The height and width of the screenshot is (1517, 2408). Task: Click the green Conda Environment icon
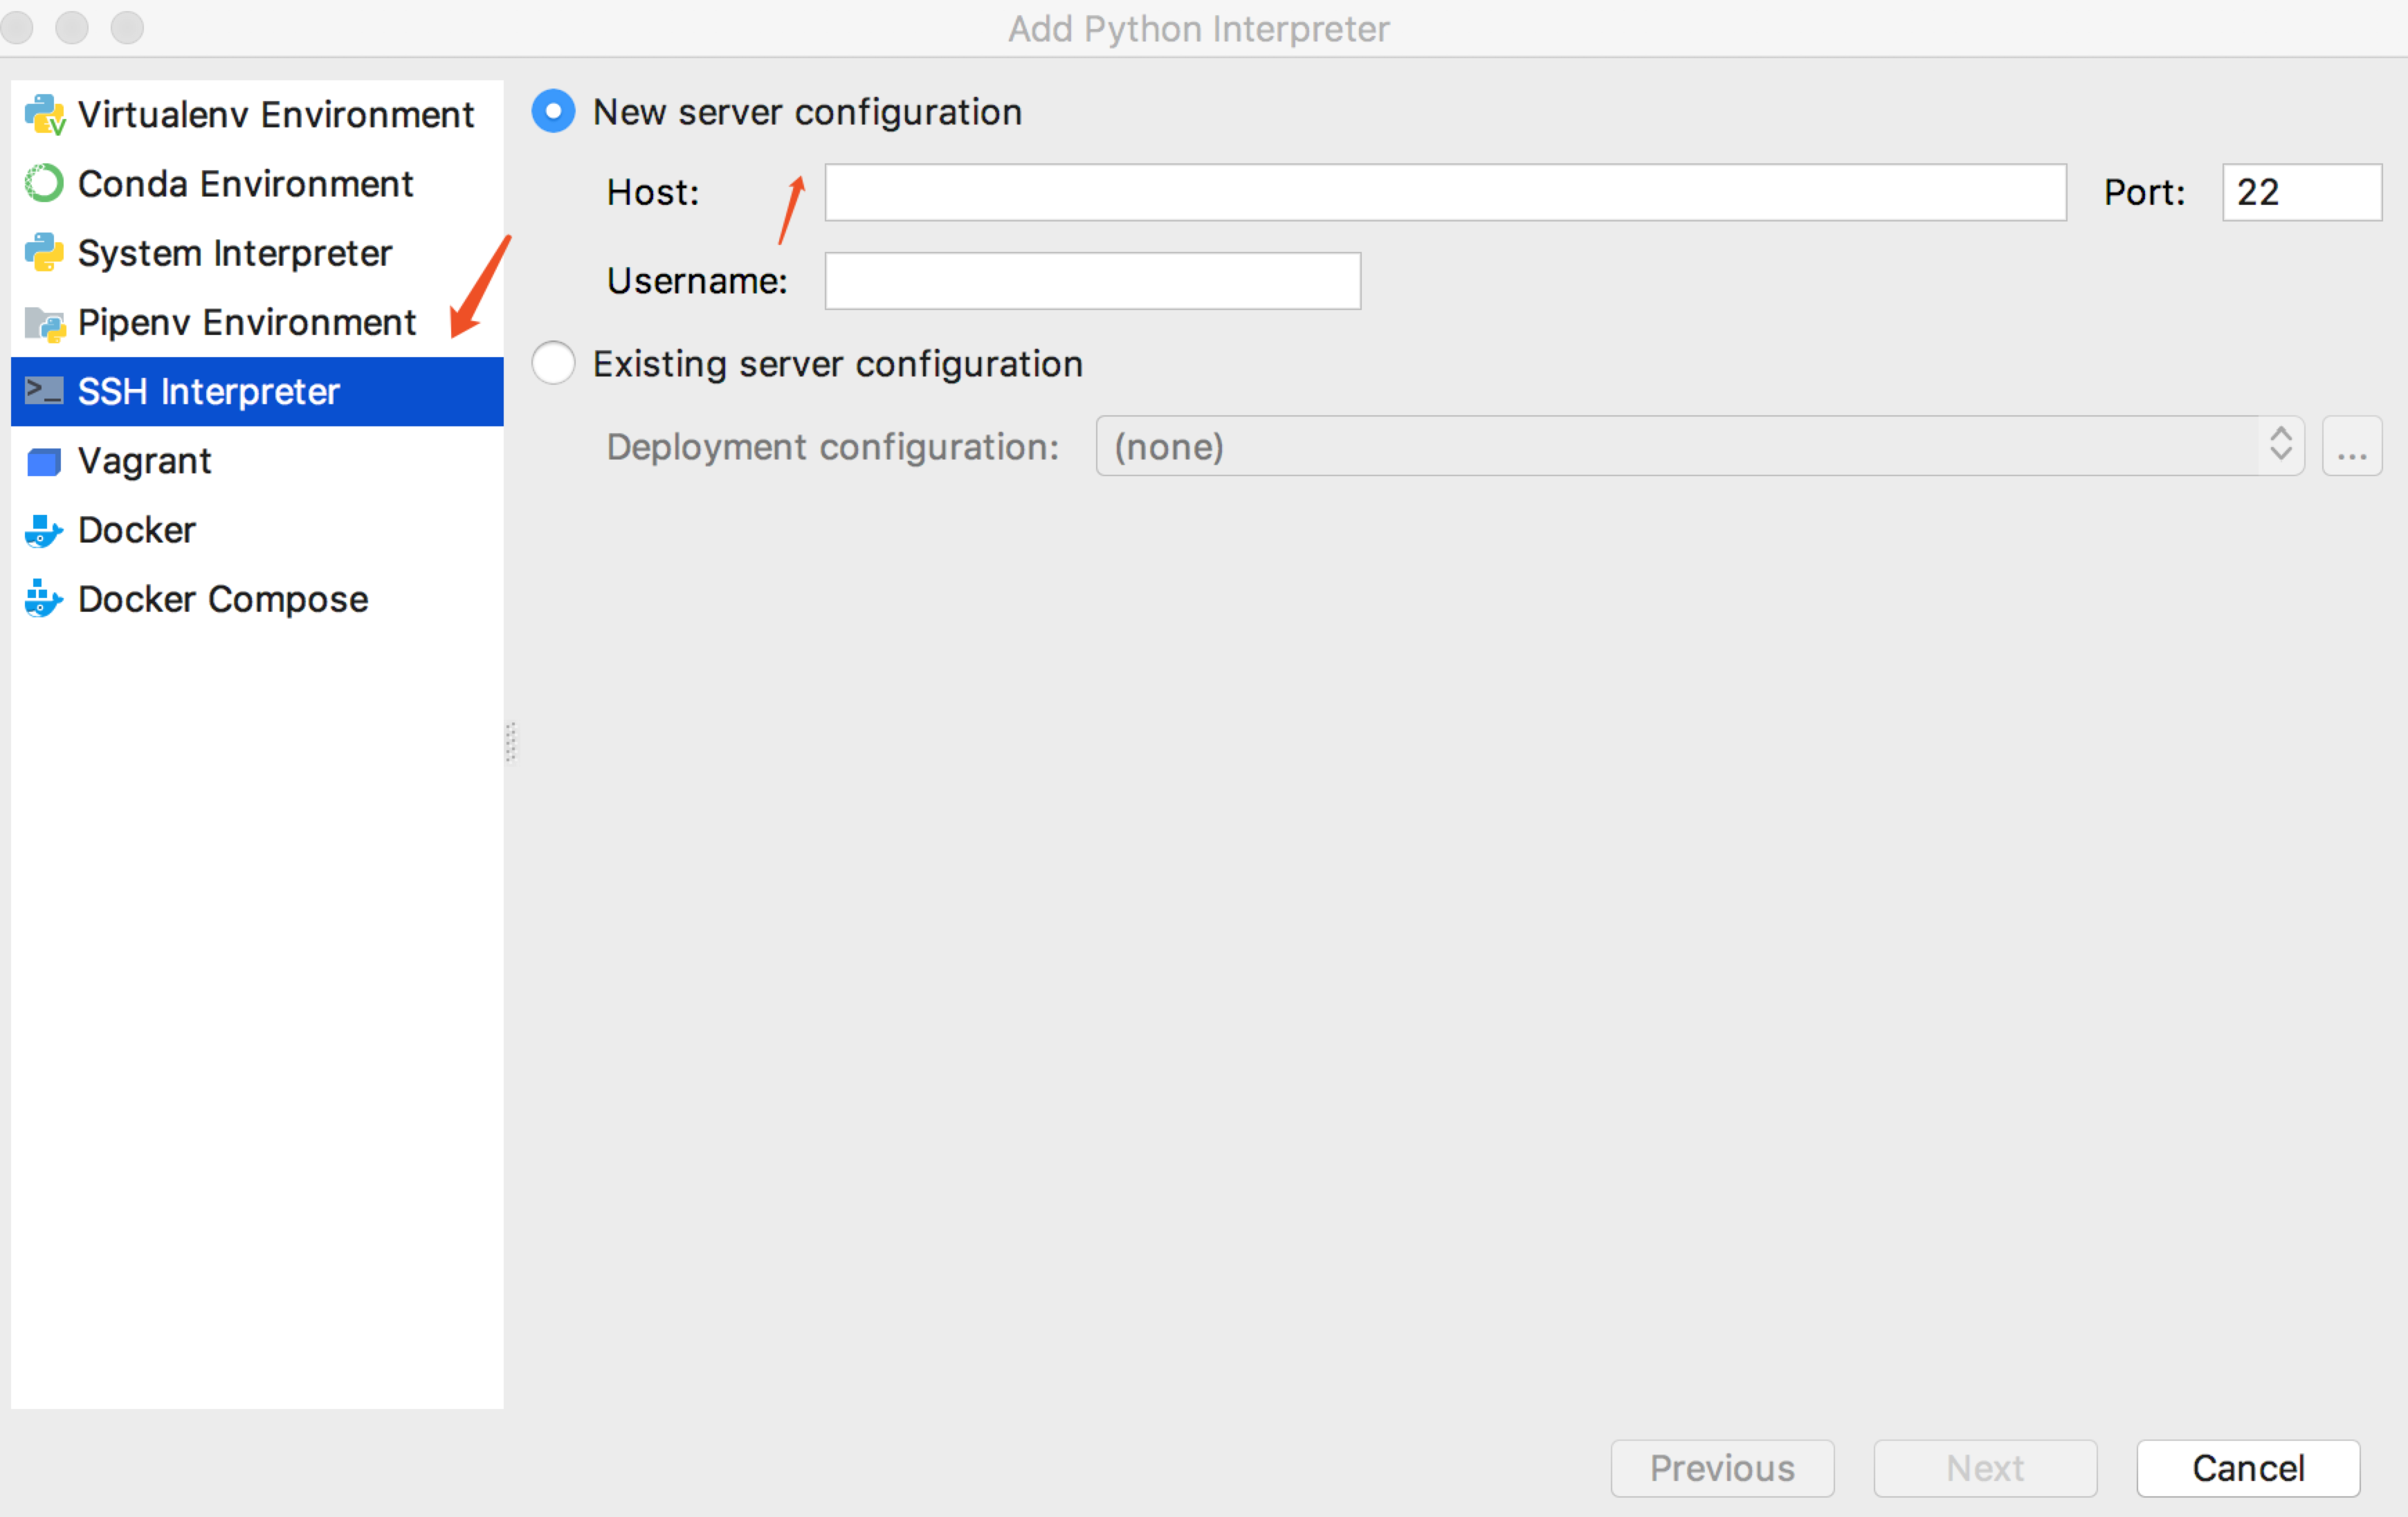point(44,184)
